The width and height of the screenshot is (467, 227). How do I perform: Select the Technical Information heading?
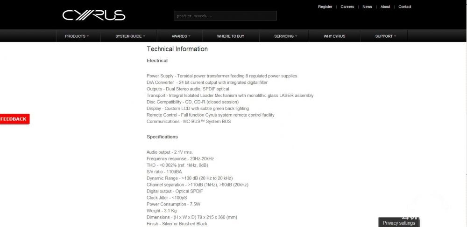point(177,49)
